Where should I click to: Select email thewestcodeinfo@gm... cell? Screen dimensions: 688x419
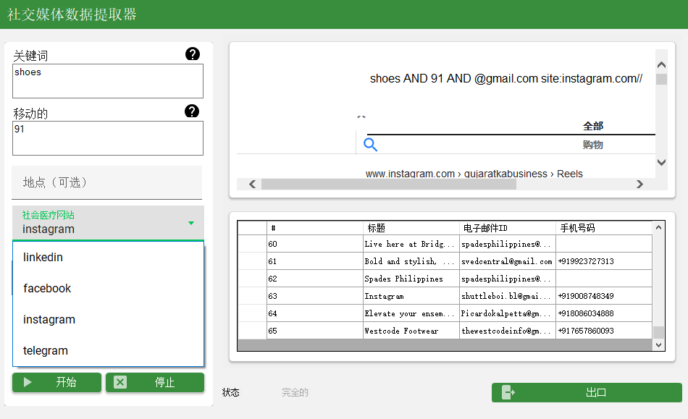(508, 331)
